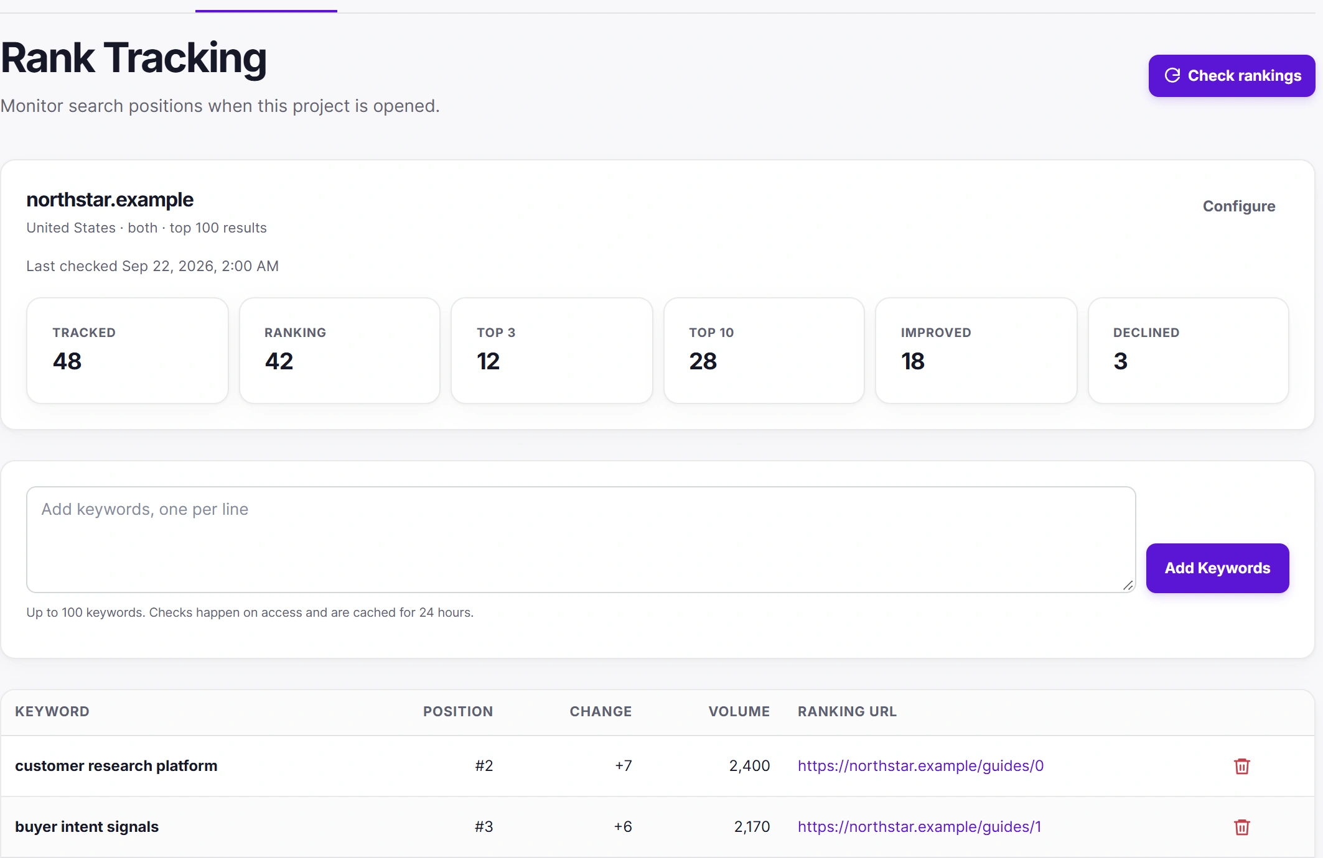Click the Check rankings button

click(x=1232, y=76)
